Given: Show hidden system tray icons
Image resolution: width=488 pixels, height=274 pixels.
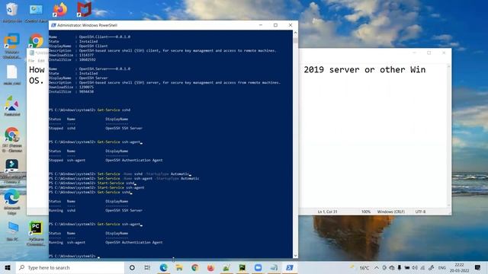Looking at the screenshot, I should (x=377, y=267).
